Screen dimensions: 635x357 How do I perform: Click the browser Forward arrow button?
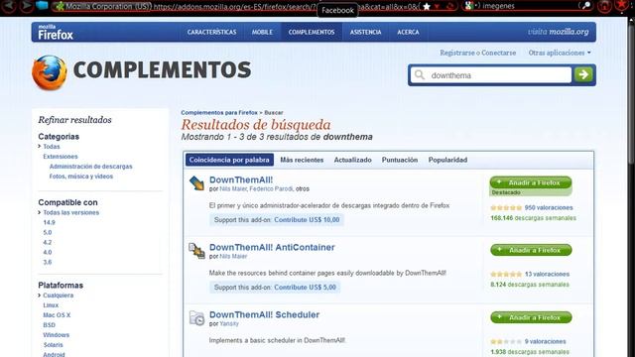[x=27, y=6]
